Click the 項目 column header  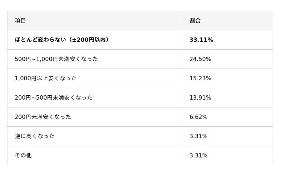[x=20, y=21]
